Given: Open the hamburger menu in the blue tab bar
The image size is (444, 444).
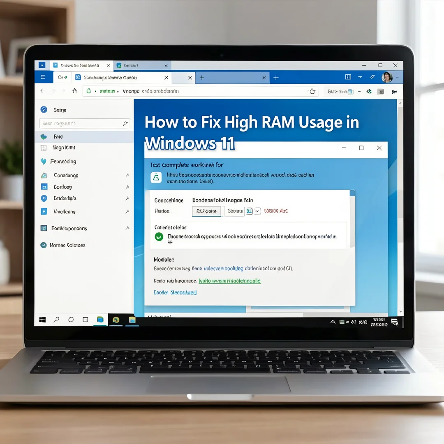Looking at the screenshot, I should pos(43,77).
